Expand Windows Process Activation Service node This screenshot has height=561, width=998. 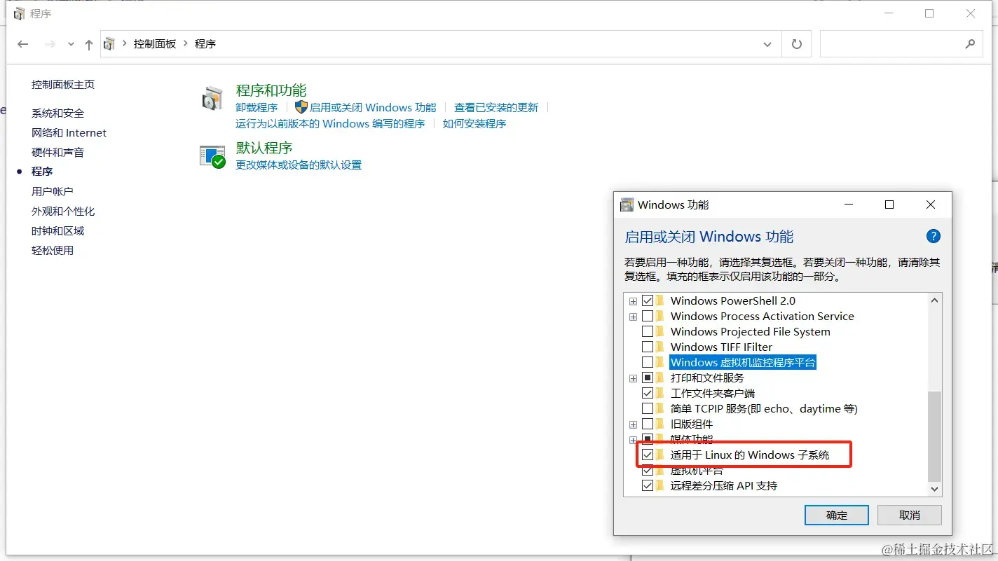click(633, 317)
